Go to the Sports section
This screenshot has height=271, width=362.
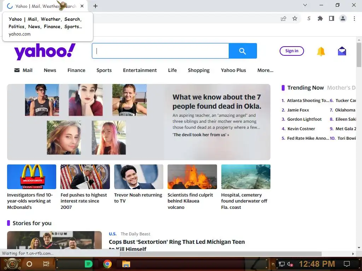pos(104,70)
